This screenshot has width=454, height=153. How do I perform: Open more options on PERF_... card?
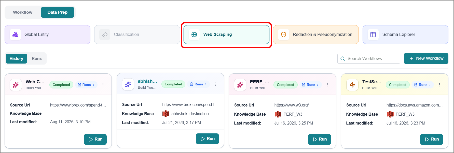point(327,85)
